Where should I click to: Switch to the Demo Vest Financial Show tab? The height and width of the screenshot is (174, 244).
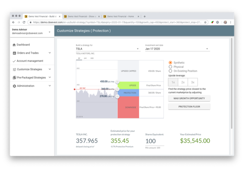pos(82,17)
